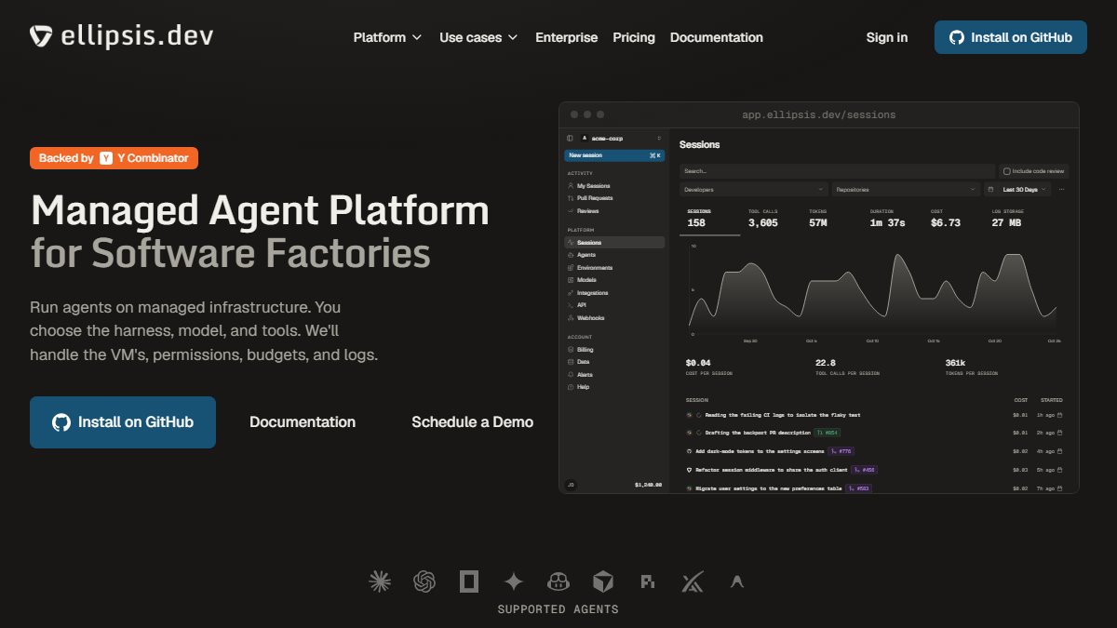Screen dimensions: 1117x628
Task: Go to Enterprise in the top navigation
Action: tap(567, 37)
